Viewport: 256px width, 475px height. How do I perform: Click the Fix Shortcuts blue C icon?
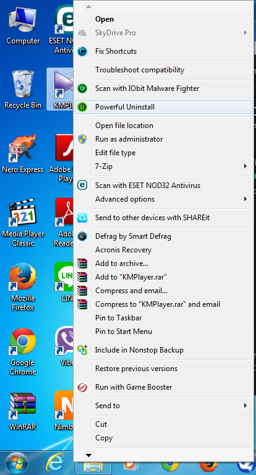pyautogui.click(x=82, y=51)
